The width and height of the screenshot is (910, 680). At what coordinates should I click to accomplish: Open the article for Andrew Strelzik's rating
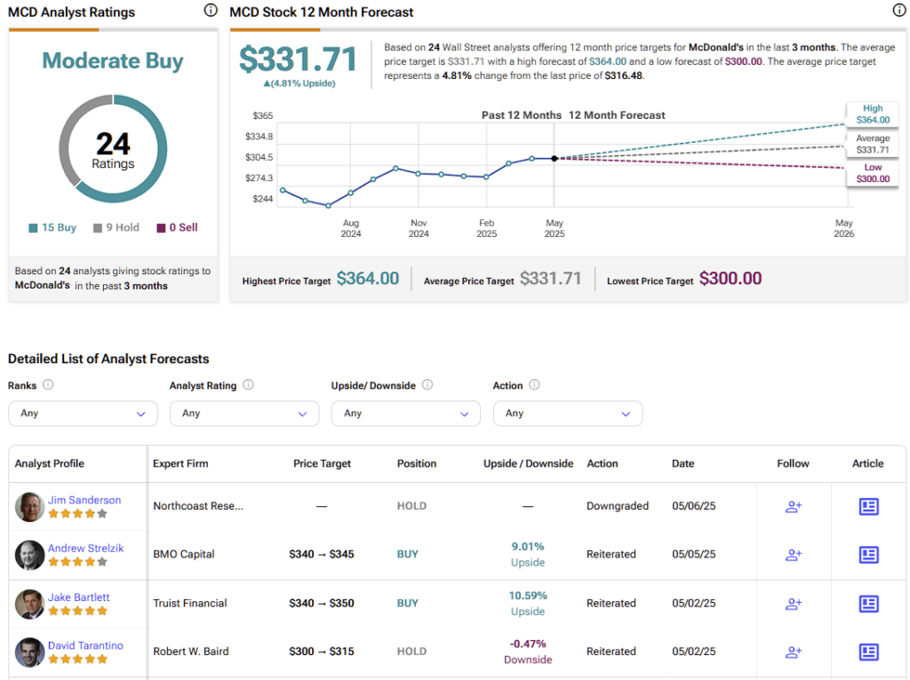tap(868, 555)
